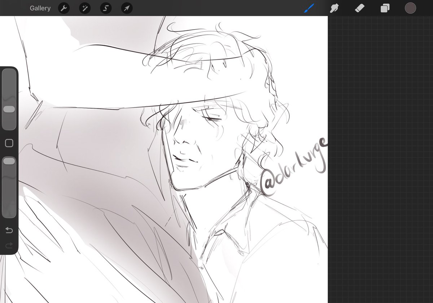The image size is (433, 303).
Task: Select the Selection tool
Action: [106, 8]
